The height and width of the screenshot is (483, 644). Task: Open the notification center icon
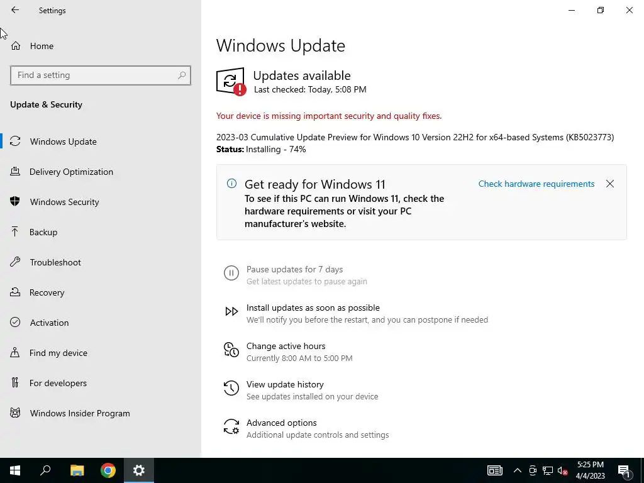pyautogui.click(x=624, y=471)
